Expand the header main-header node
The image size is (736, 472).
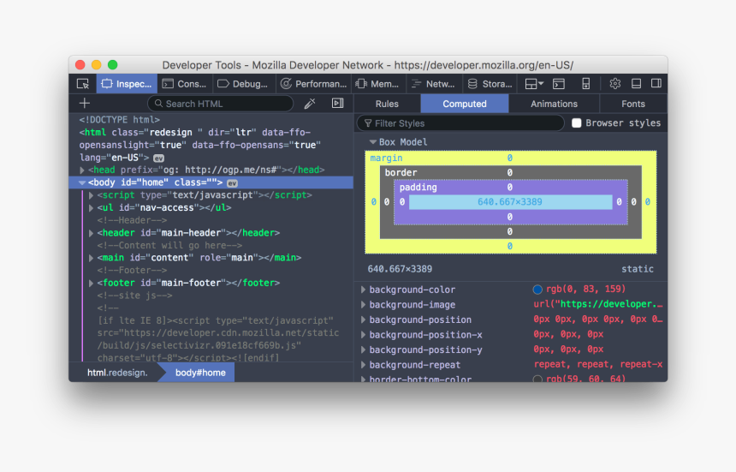91,233
